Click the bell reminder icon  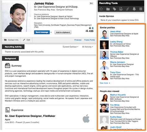tap(134, 9)
